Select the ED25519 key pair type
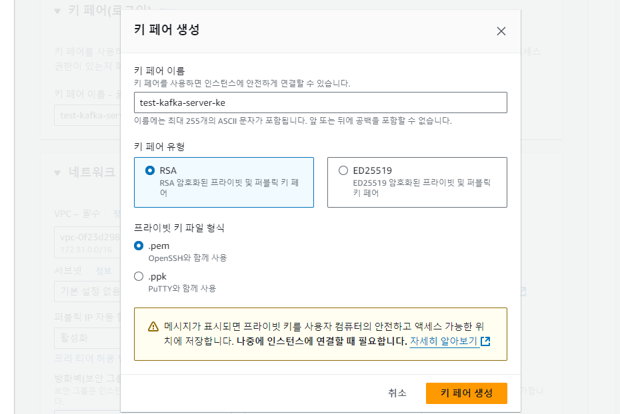The height and width of the screenshot is (414, 620). coord(343,170)
